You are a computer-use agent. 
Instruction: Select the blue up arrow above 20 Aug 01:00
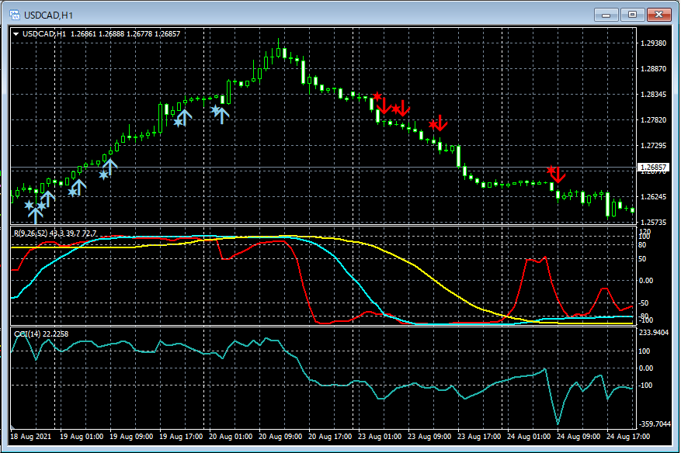[x=222, y=115]
